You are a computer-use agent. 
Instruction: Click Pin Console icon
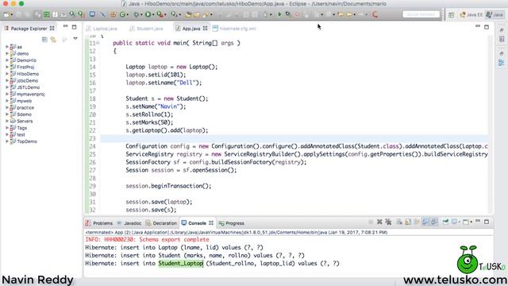pos(445,222)
